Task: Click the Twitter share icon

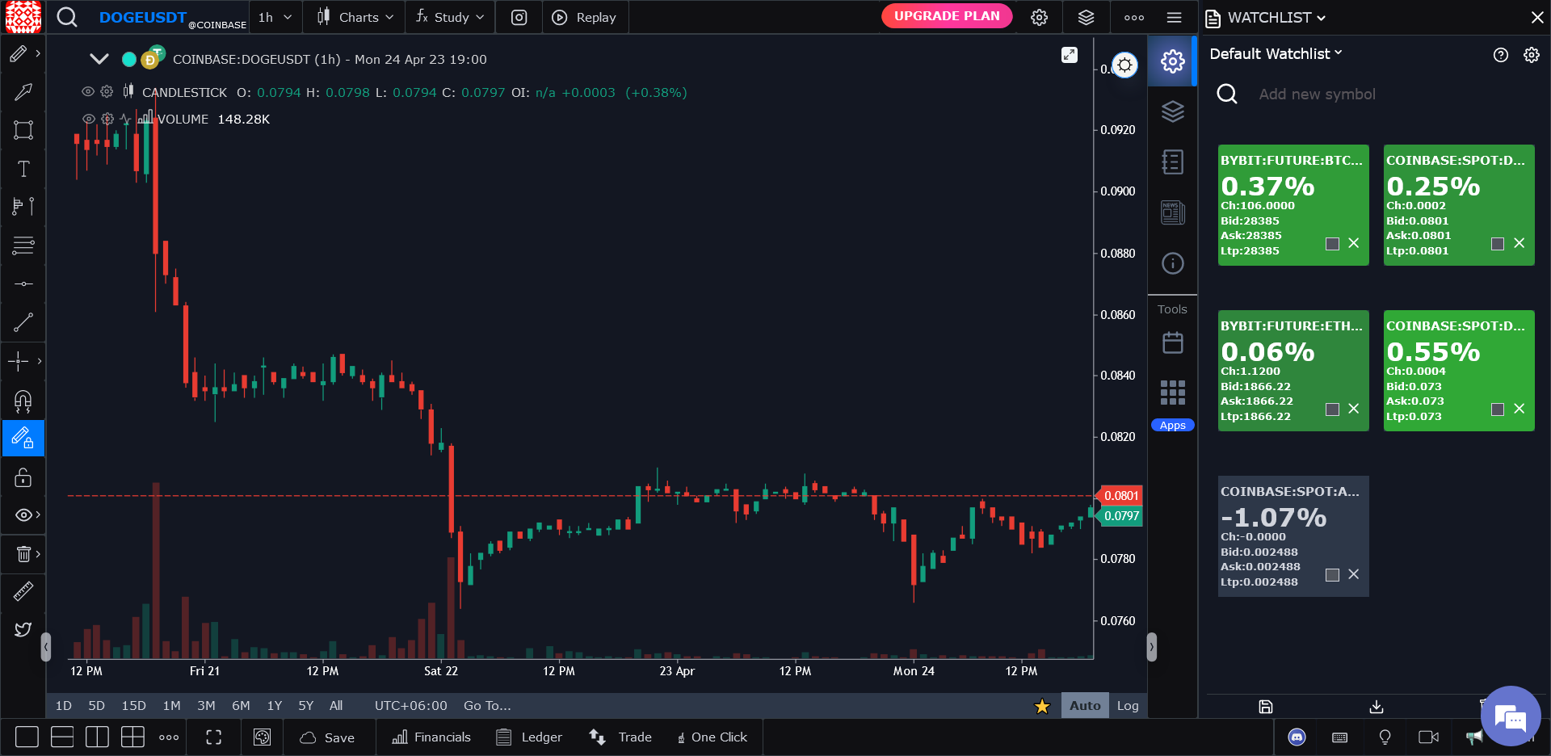Action: [23, 629]
